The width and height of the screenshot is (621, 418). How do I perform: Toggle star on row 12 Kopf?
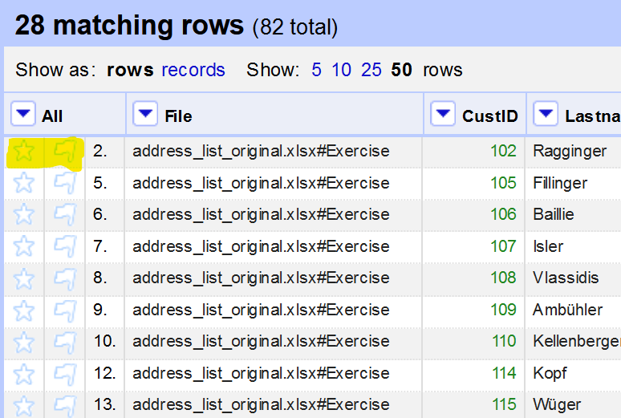click(24, 372)
